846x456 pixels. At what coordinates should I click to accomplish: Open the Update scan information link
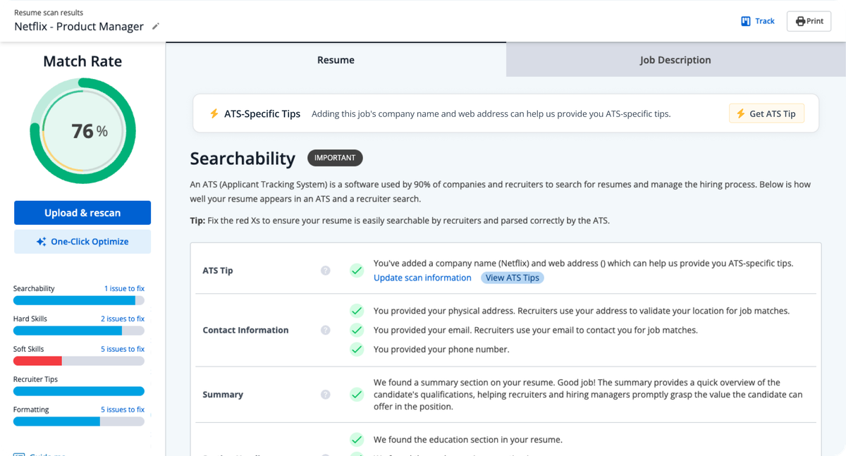click(422, 278)
